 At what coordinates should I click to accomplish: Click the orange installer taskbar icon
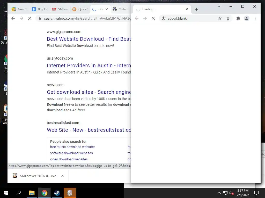tap(70, 193)
